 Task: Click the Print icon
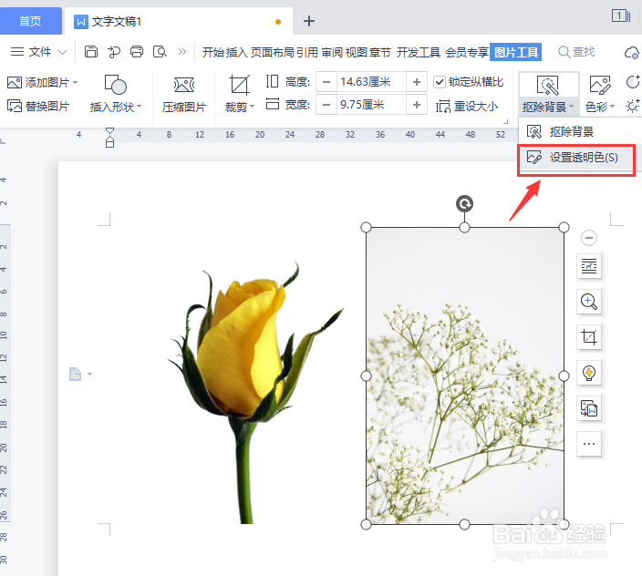[137, 52]
